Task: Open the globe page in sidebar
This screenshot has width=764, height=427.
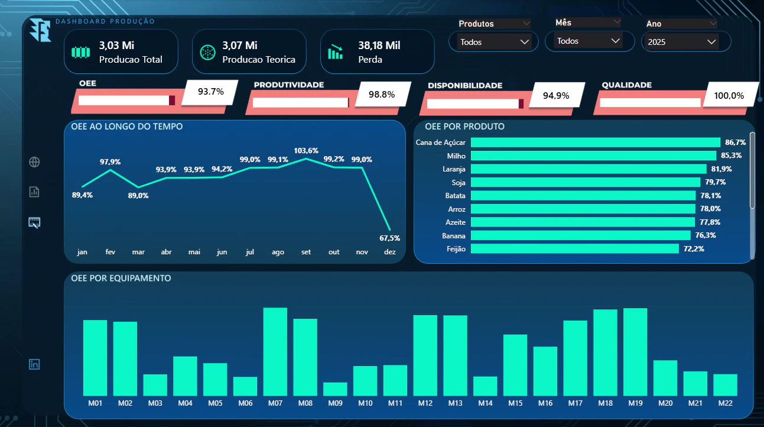Action: pos(34,162)
